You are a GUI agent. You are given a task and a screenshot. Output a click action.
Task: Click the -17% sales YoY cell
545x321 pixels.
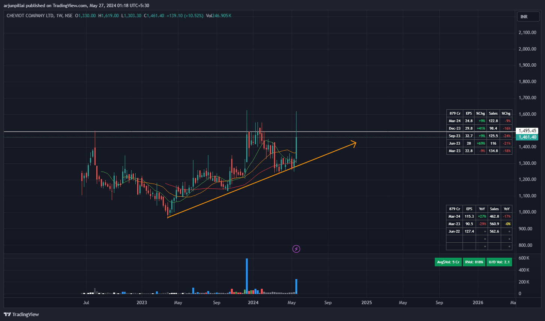coord(507,216)
